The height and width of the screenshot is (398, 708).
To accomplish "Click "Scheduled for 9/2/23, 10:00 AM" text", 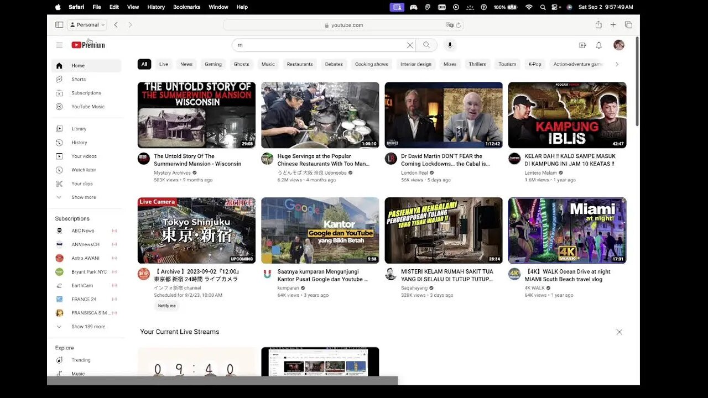I will (x=188, y=295).
